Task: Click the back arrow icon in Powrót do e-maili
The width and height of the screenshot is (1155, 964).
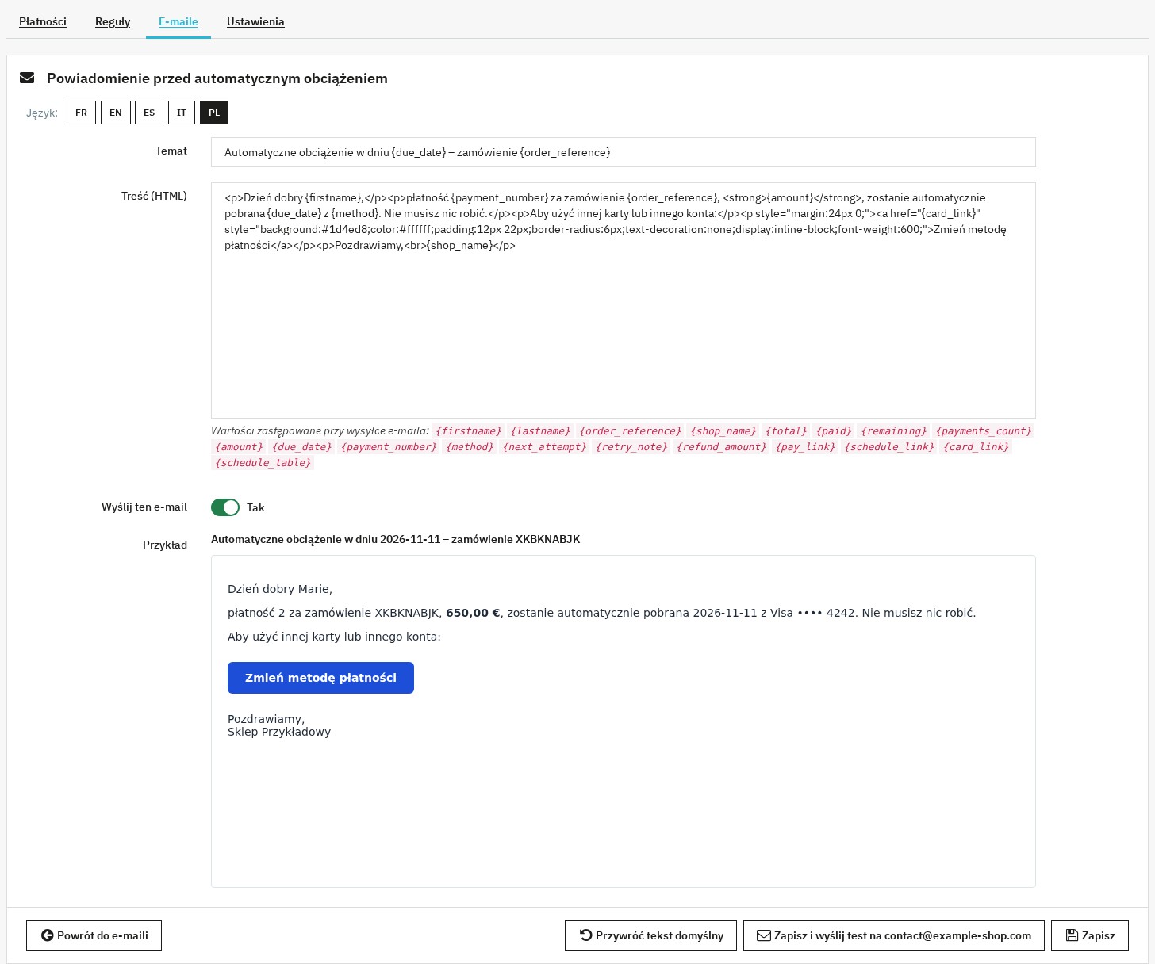Action: pyautogui.click(x=48, y=935)
